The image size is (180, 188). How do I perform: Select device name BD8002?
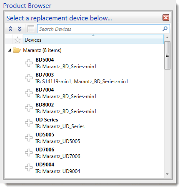(x=45, y=105)
